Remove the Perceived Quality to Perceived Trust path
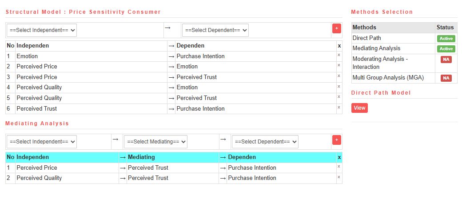 coord(339,97)
